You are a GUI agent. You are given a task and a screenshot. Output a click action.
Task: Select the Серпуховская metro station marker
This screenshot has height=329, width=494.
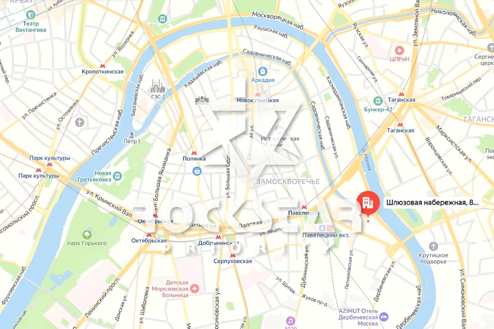click(232, 255)
